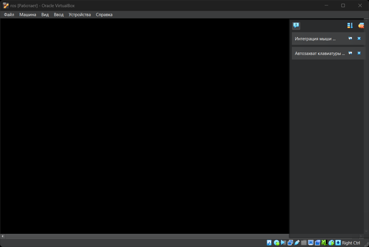Click the green CPU/virtualization status icon
This screenshot has width=369, height=247.
[324, 243]
